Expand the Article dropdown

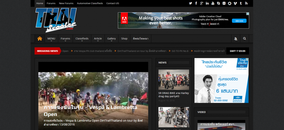[98, 39]
